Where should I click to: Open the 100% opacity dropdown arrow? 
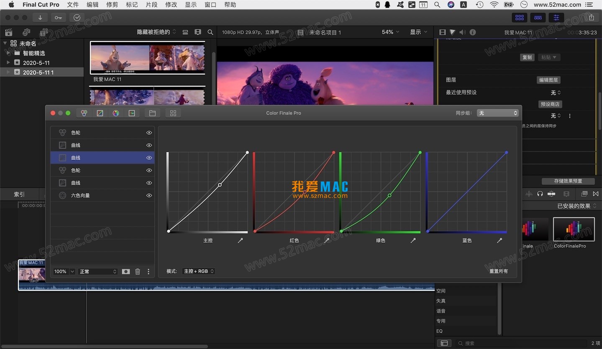point(72,272)
